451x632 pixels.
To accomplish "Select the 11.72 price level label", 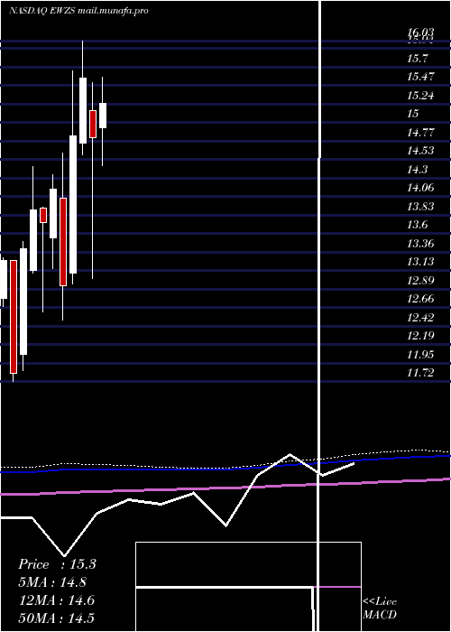I will point(421,373).
